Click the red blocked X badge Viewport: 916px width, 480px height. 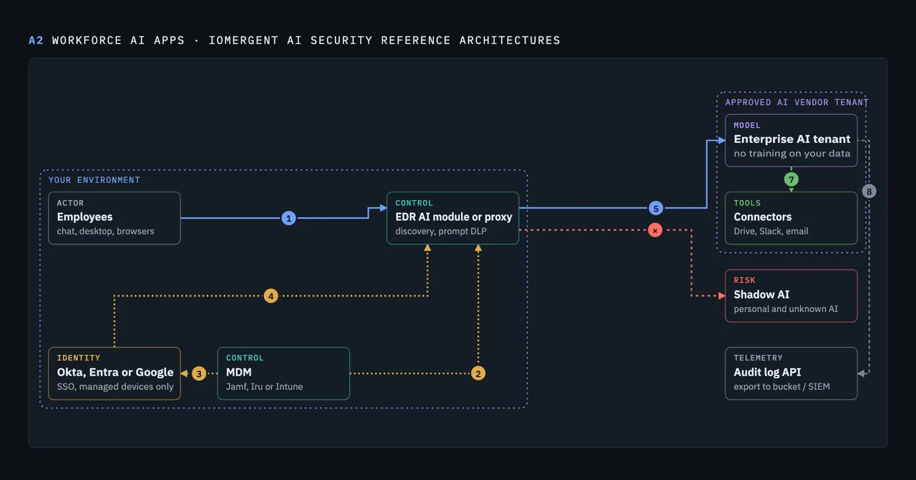tap(655, 230)
